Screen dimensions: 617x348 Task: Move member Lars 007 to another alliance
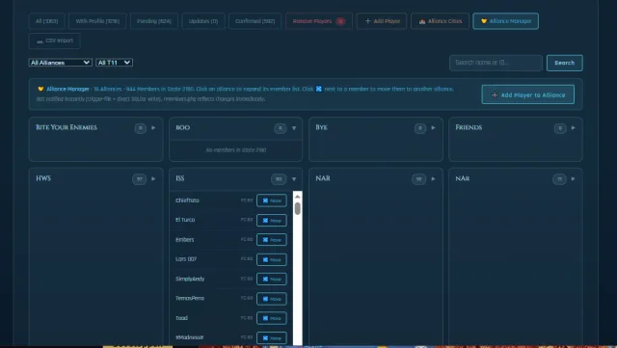(272, 260)
